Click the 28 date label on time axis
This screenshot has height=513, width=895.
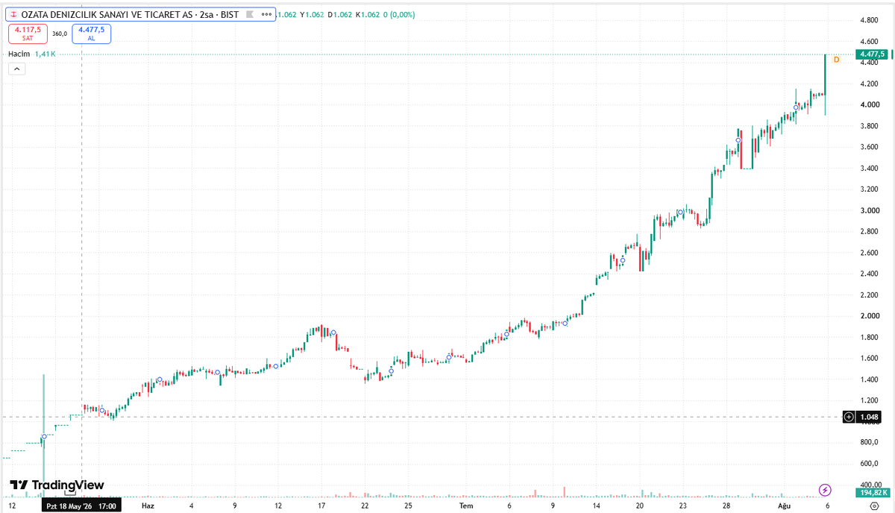pos(726,506)
